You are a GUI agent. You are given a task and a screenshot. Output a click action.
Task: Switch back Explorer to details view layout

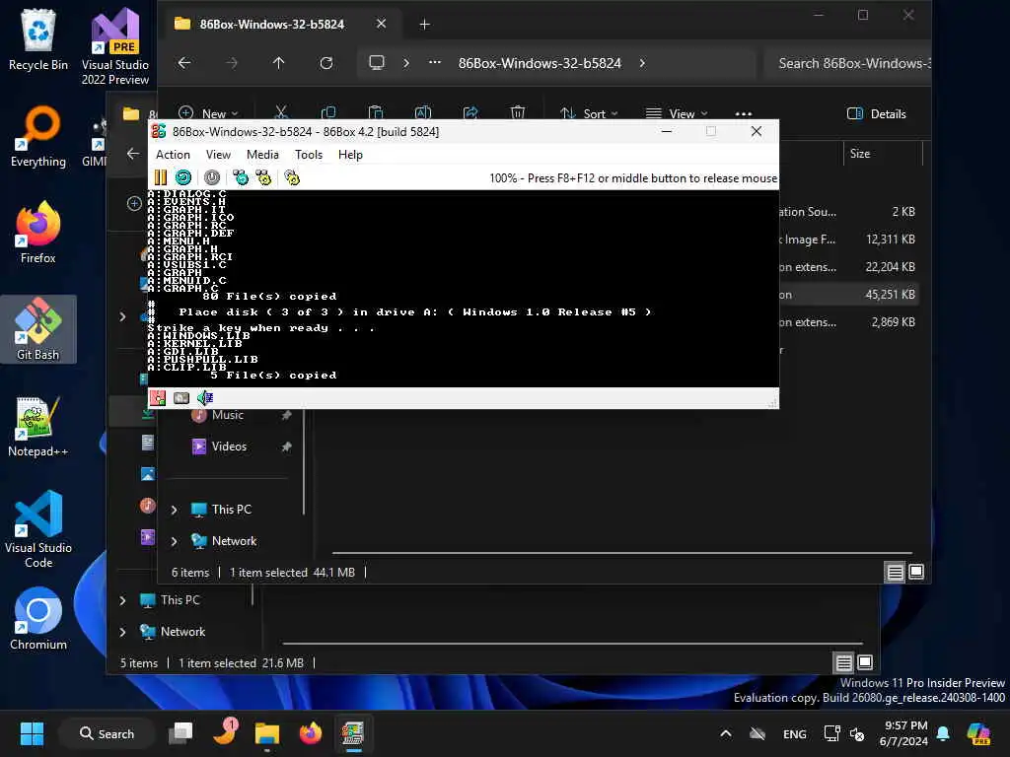(x=844, y=662)
